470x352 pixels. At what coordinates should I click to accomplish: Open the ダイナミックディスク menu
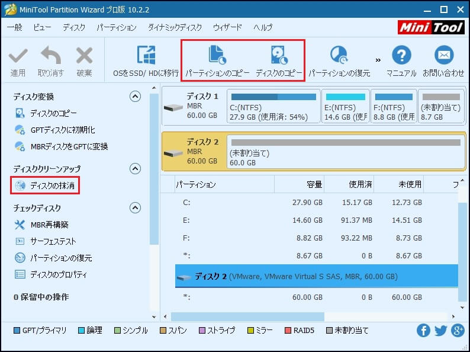175,27
